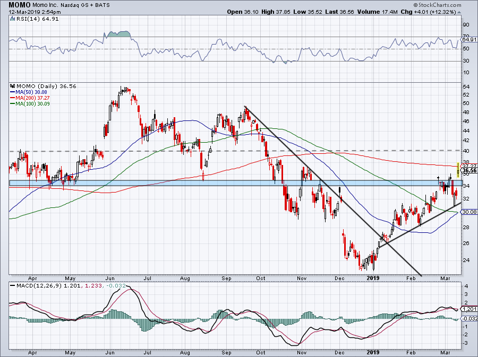
Task: Click the RSI panel indicator icon
Action: pos(13,19)
